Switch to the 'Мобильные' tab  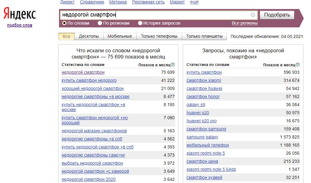(120, 36)
